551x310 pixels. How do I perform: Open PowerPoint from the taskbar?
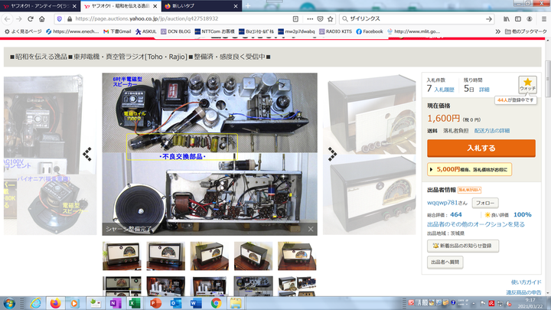[x=155, y=302]
